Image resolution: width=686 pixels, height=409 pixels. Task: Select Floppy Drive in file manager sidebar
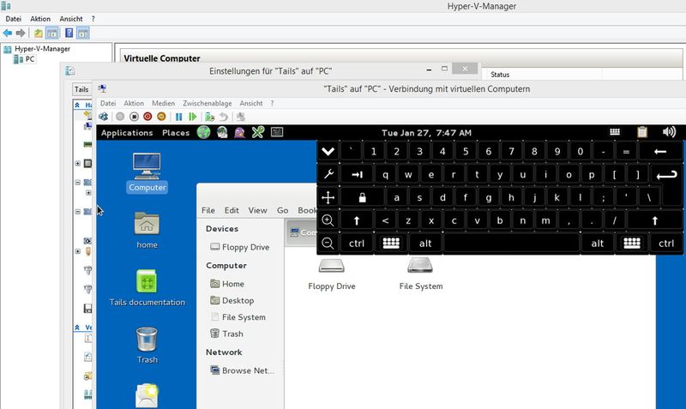(240, 247)
